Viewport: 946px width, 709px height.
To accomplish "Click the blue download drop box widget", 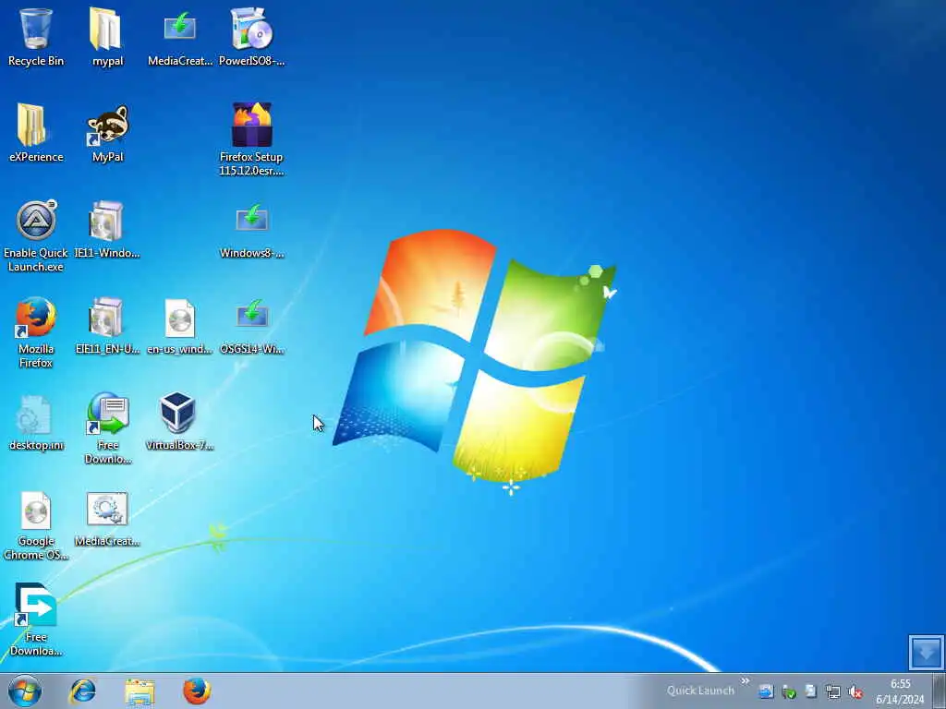I will coord(926,652).
